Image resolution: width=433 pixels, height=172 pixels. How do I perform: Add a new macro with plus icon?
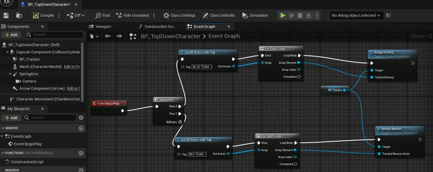tap(81, 170)
